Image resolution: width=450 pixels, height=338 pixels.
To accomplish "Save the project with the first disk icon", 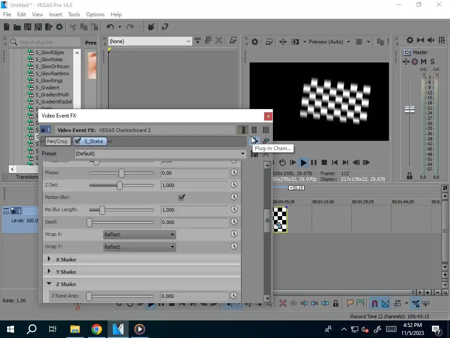I will tap(28, 27).
